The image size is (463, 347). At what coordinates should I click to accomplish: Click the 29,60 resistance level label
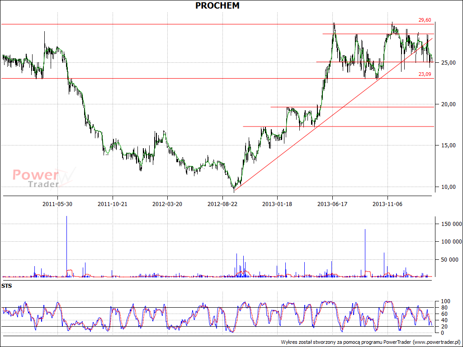(425, 20)
